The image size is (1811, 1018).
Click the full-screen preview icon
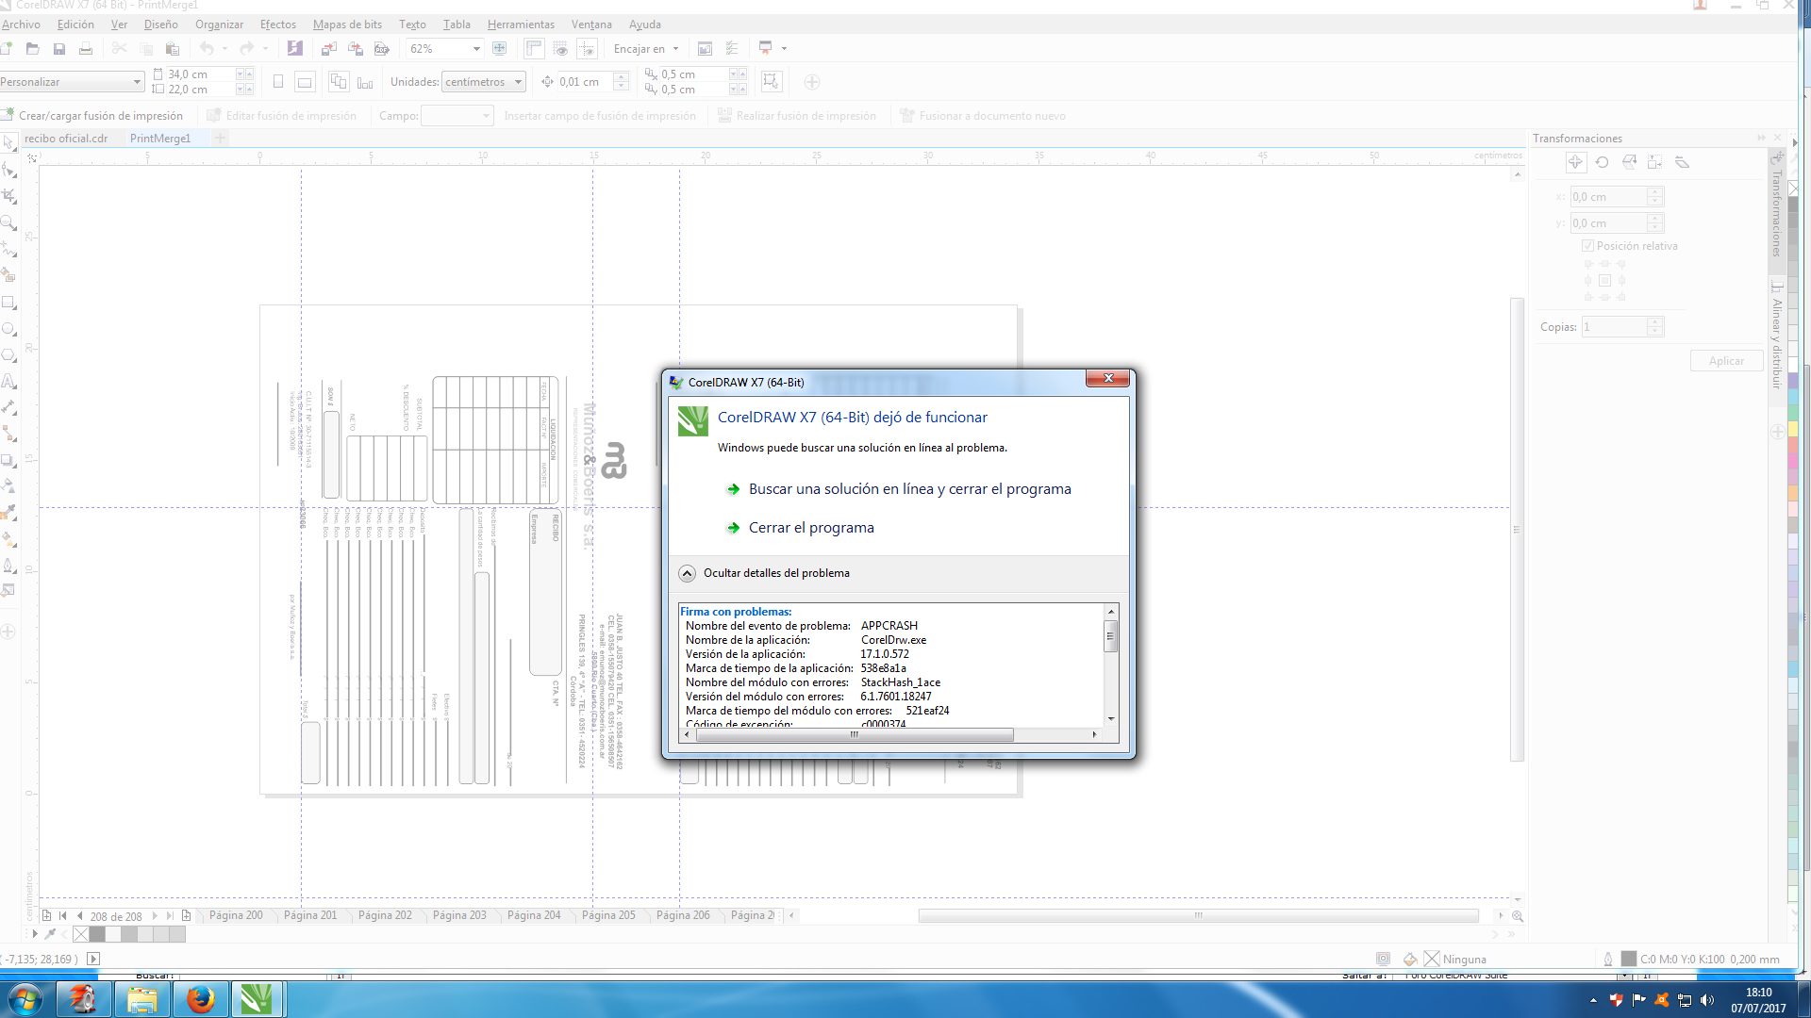[500, 48]
